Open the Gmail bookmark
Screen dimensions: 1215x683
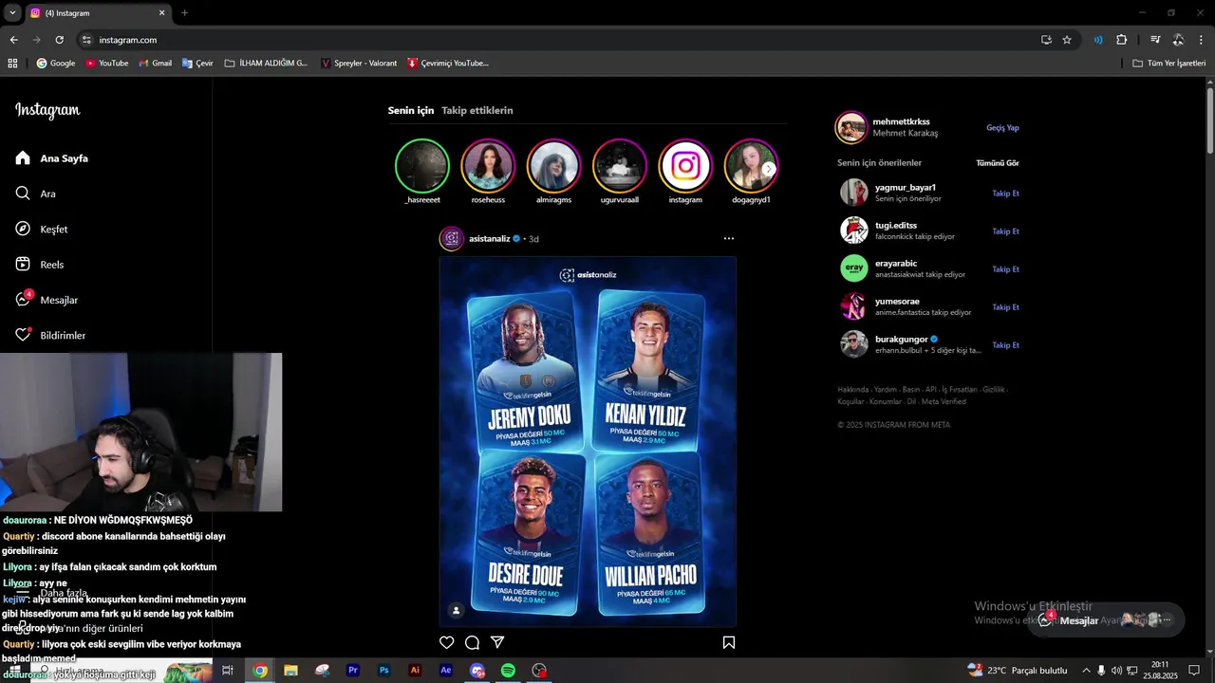click(x=155, y=64)
